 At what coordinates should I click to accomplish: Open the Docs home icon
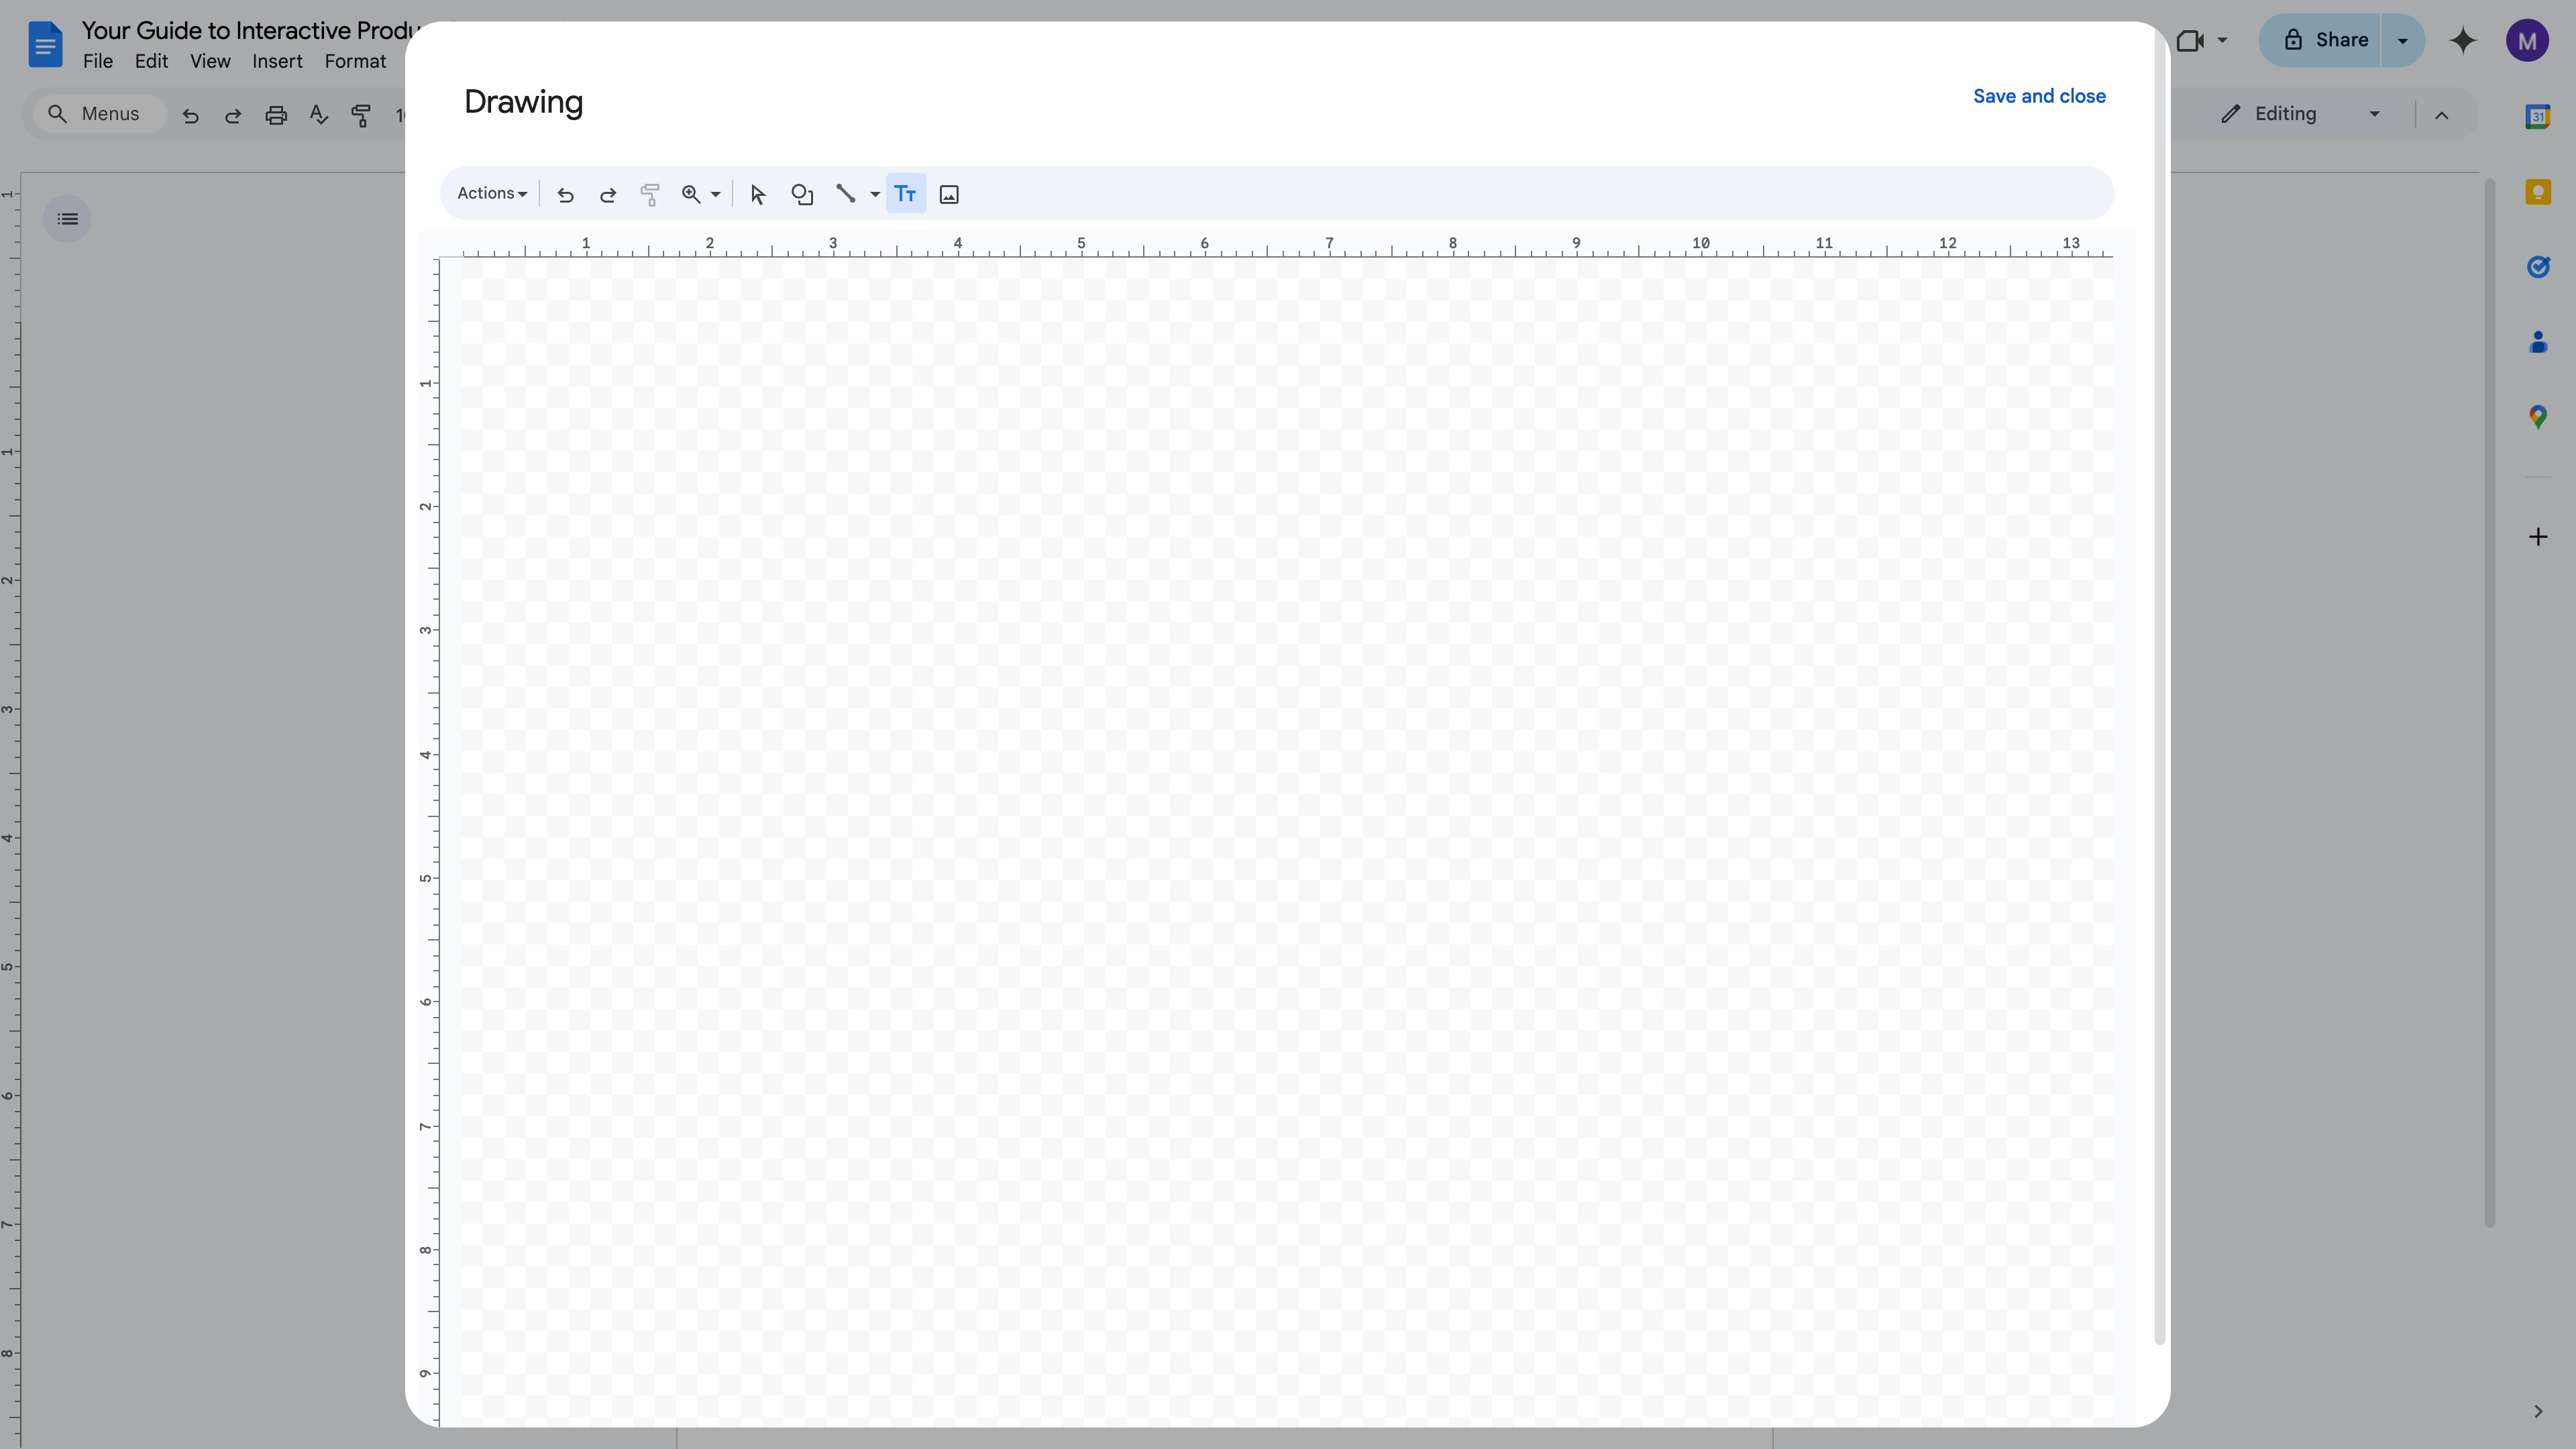(x=45, y=45)
